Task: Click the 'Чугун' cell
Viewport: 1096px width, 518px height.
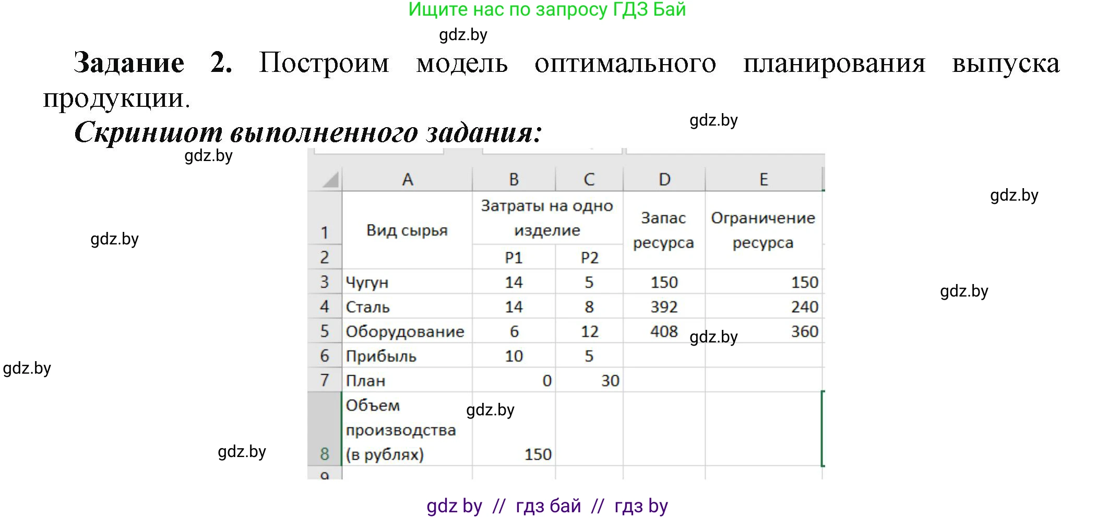Action: [x=408, y=281]
